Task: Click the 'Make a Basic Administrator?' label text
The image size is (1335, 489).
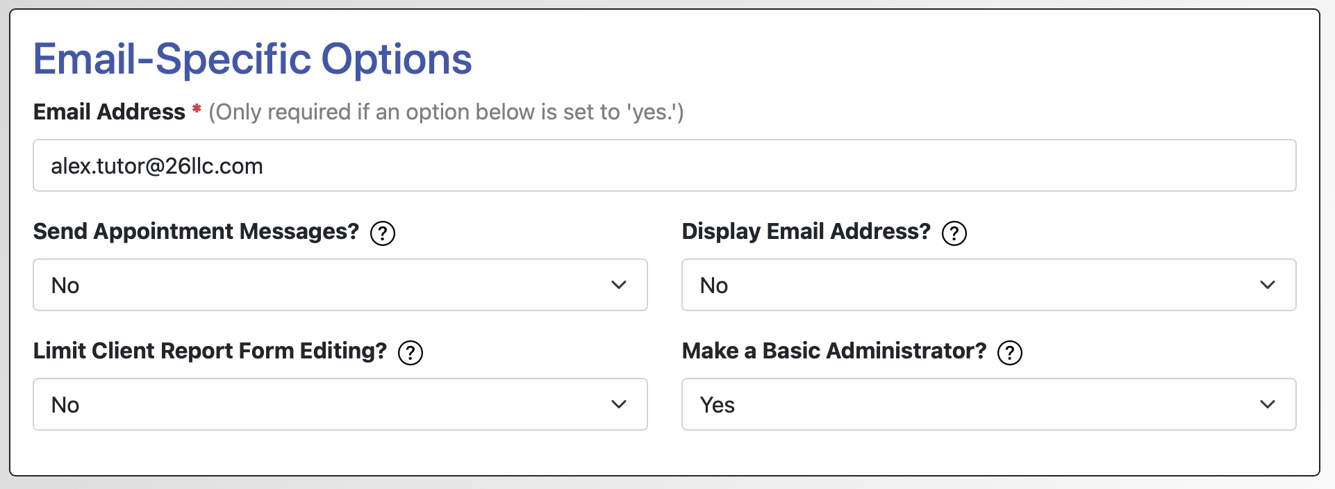Action: click(x=834, y=351)
